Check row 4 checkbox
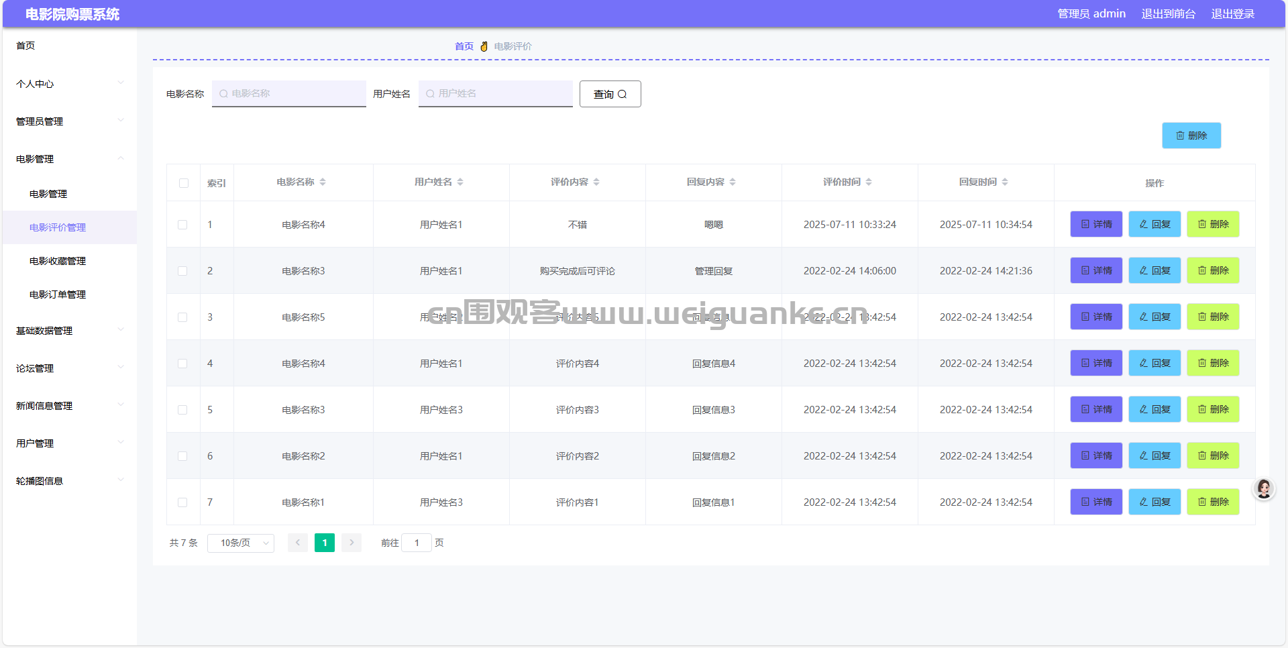 182,364
